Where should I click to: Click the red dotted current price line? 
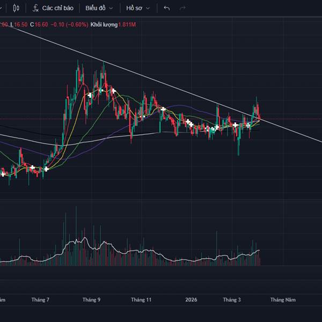click(x=290, y=119)
